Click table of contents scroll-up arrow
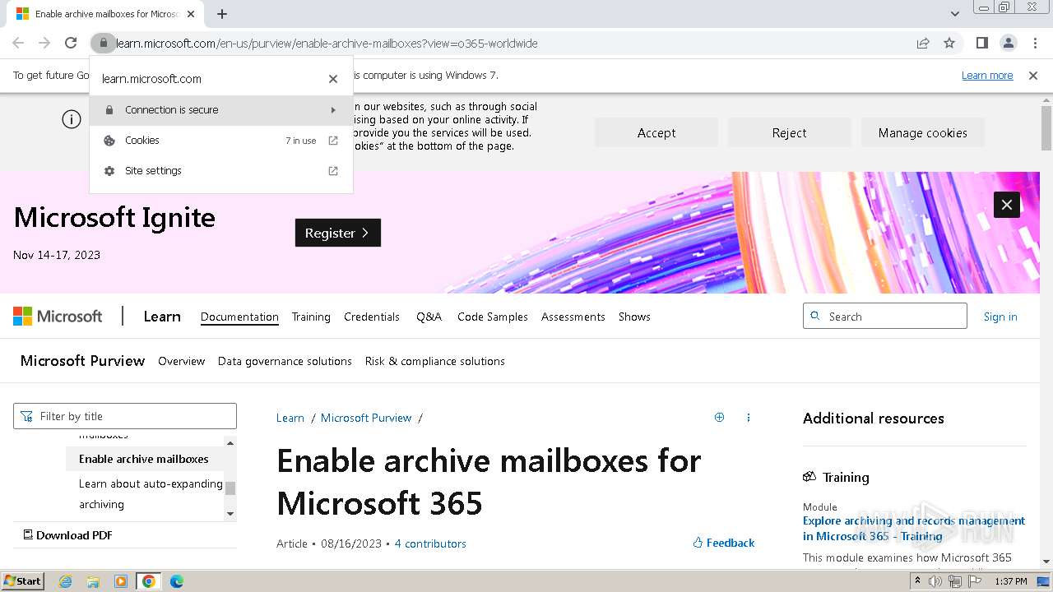 (230, 443)
